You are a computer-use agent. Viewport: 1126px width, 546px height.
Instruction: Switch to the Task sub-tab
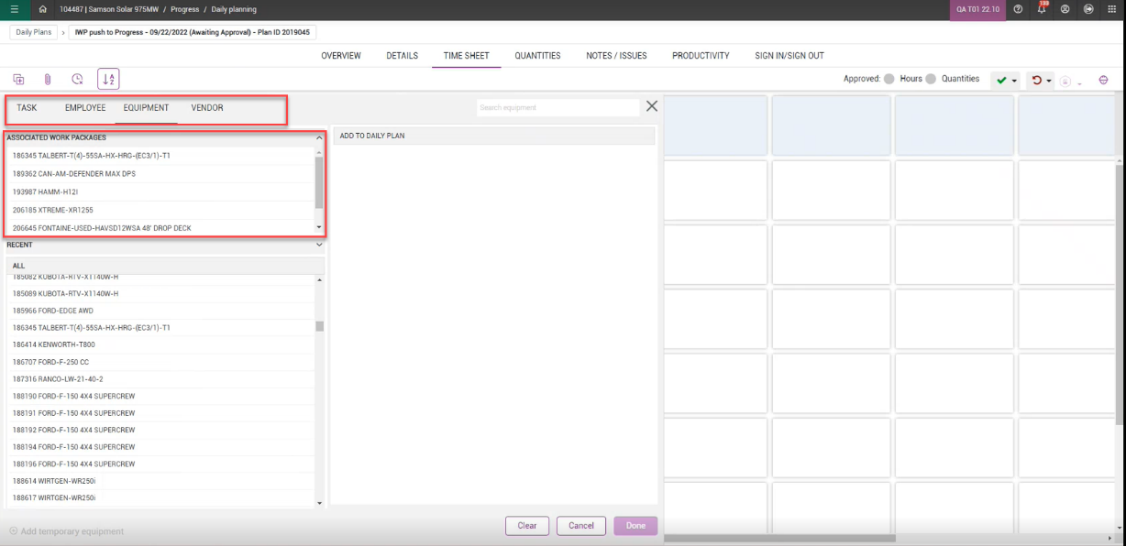27,108
